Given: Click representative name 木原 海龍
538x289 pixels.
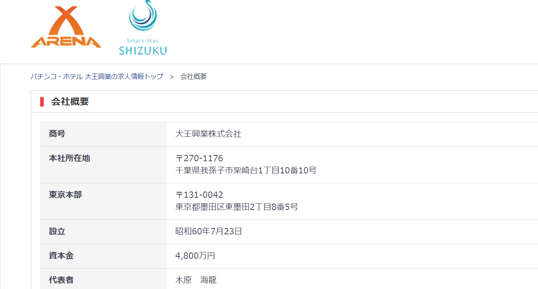Looking at the screenshot, I should (196, 280).
